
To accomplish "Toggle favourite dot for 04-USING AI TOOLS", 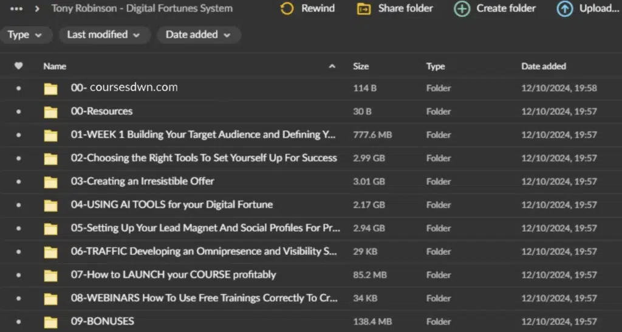I will [x=19, y=205].
